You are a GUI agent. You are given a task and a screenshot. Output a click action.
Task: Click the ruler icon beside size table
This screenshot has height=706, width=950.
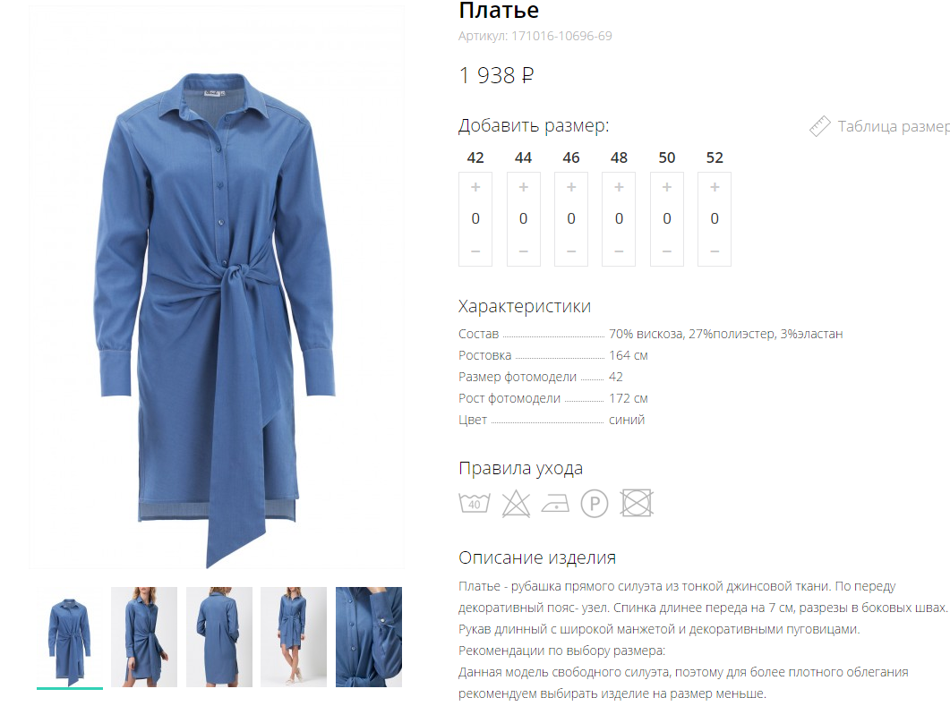click(x=820, y=126)
